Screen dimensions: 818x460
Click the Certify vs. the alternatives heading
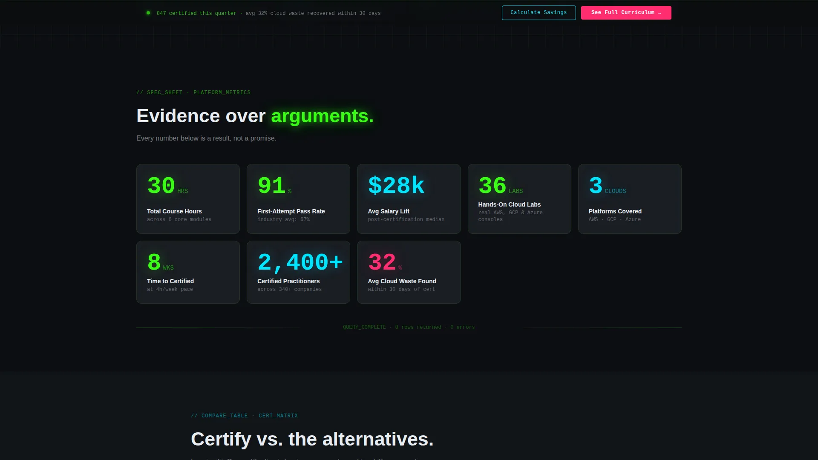click(312, 439)
